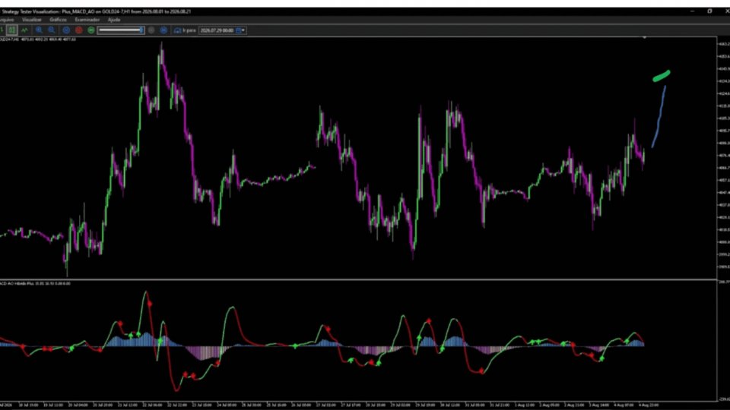Click the zoom in magnifier icon
Viewport: 730px width, 410px height.
point(39,30)
